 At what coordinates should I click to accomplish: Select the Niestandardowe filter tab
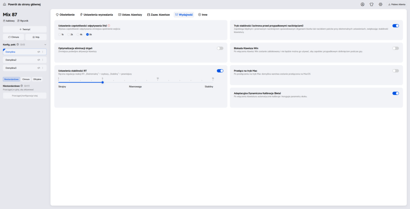pyautogui.click(x=11, y=79)
